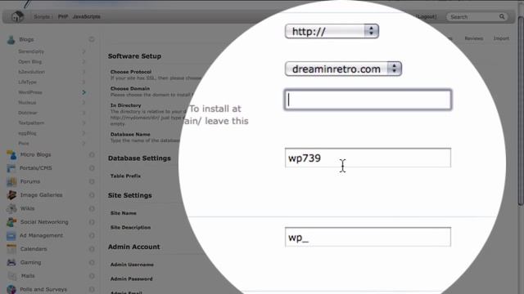The image size is (524, 294).
Task: Click the Calendars category icon
Action: (x=11, y=249)
